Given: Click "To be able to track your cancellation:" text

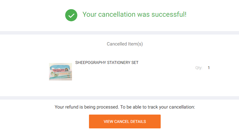Looking at the screenshot, I should coord(158,107).
